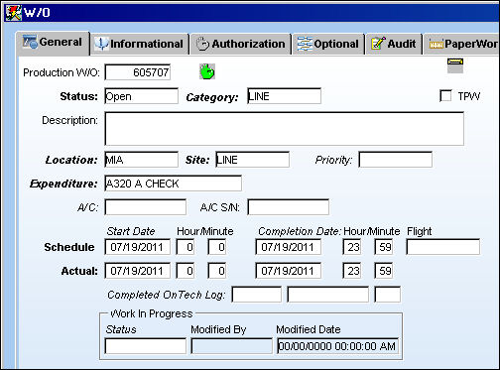Click the Location label
Screen dimensions: 500x370
click(71, 160)
